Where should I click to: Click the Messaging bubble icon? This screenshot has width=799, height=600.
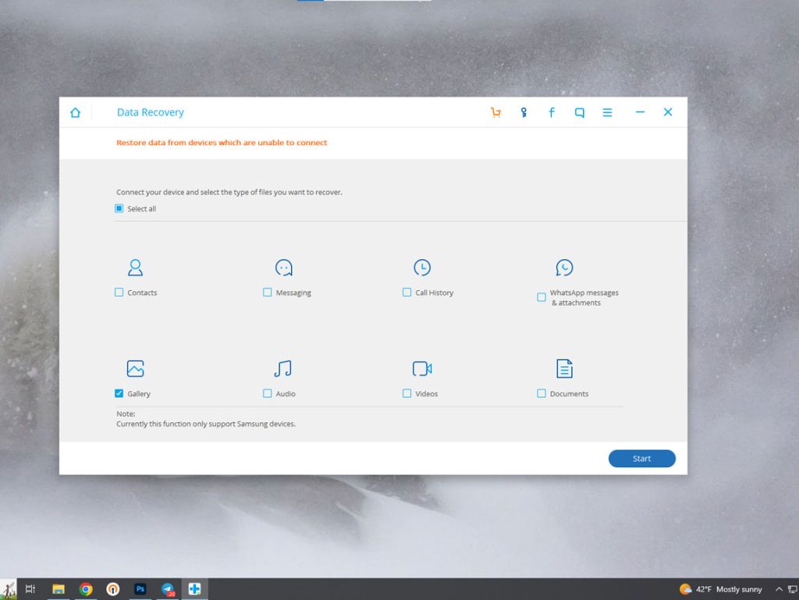pos(284,268)
